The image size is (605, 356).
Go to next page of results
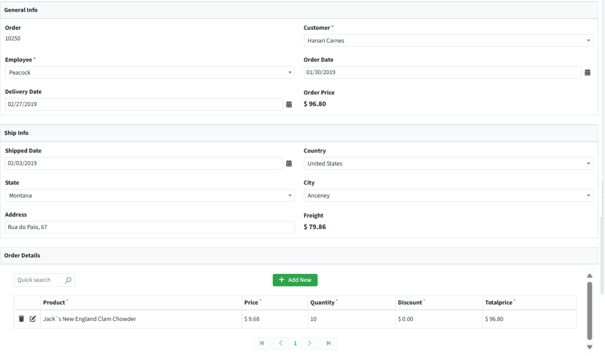click(310, 343)
